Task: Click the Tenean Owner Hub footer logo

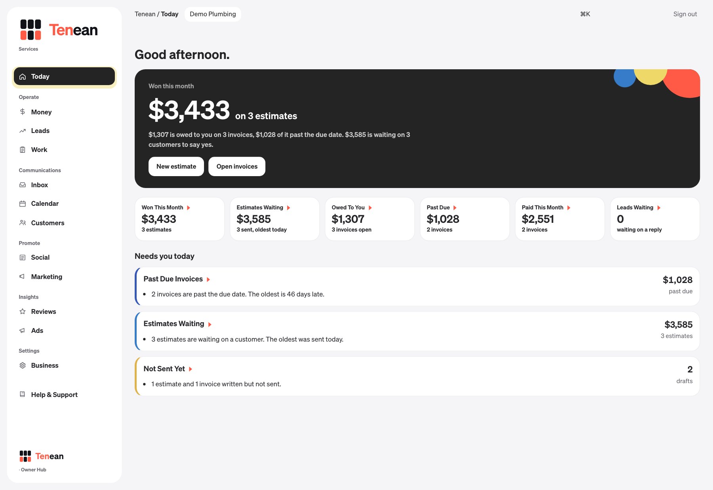Action: (x=42, y=456)
